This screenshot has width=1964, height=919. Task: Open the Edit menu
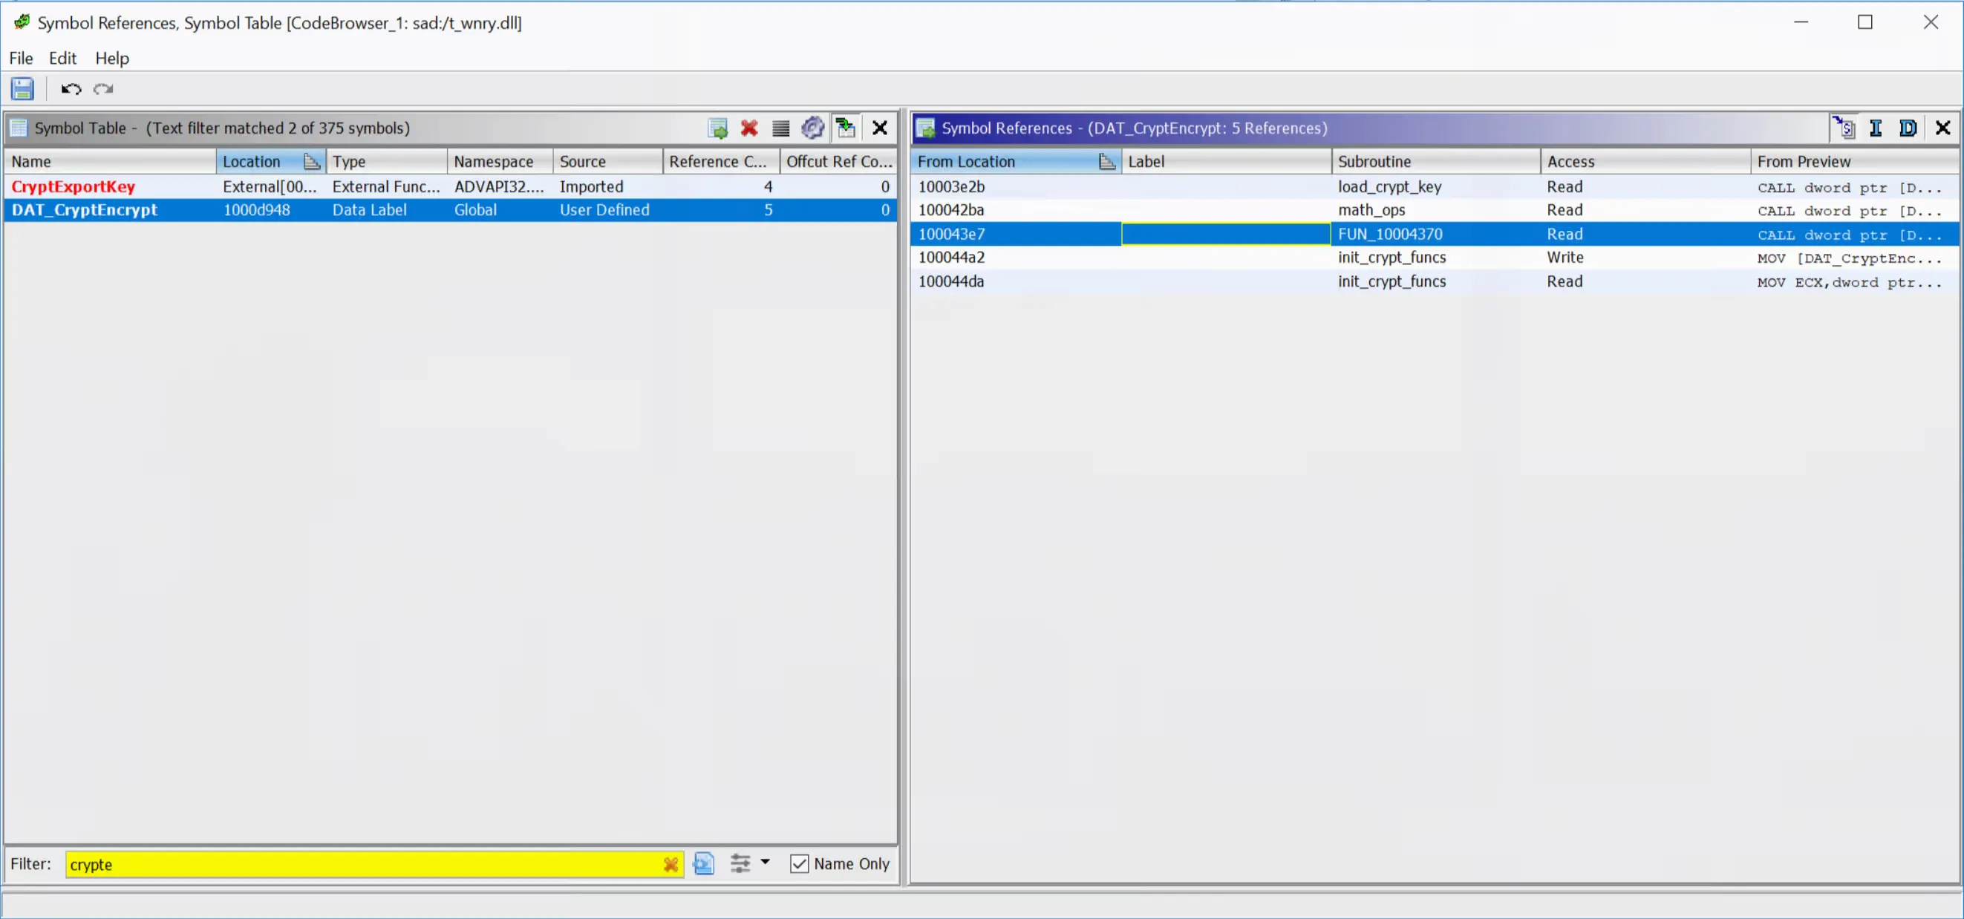click(x=62, y=58)
